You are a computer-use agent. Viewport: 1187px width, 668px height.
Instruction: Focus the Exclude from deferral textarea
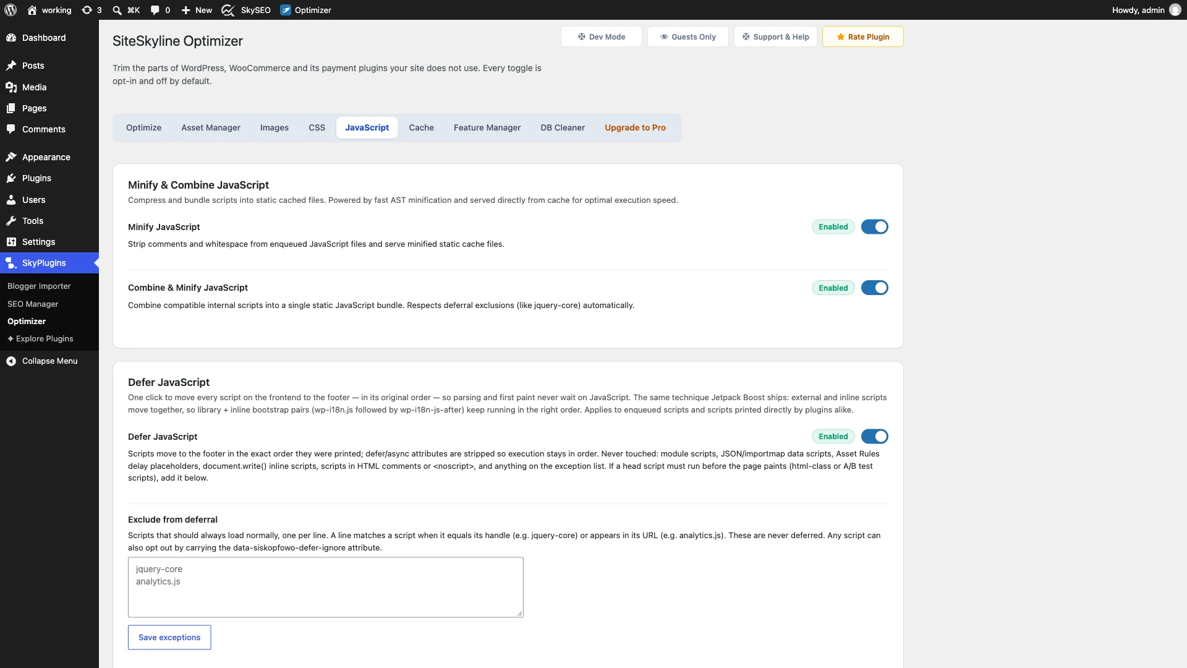pos(326,587)
